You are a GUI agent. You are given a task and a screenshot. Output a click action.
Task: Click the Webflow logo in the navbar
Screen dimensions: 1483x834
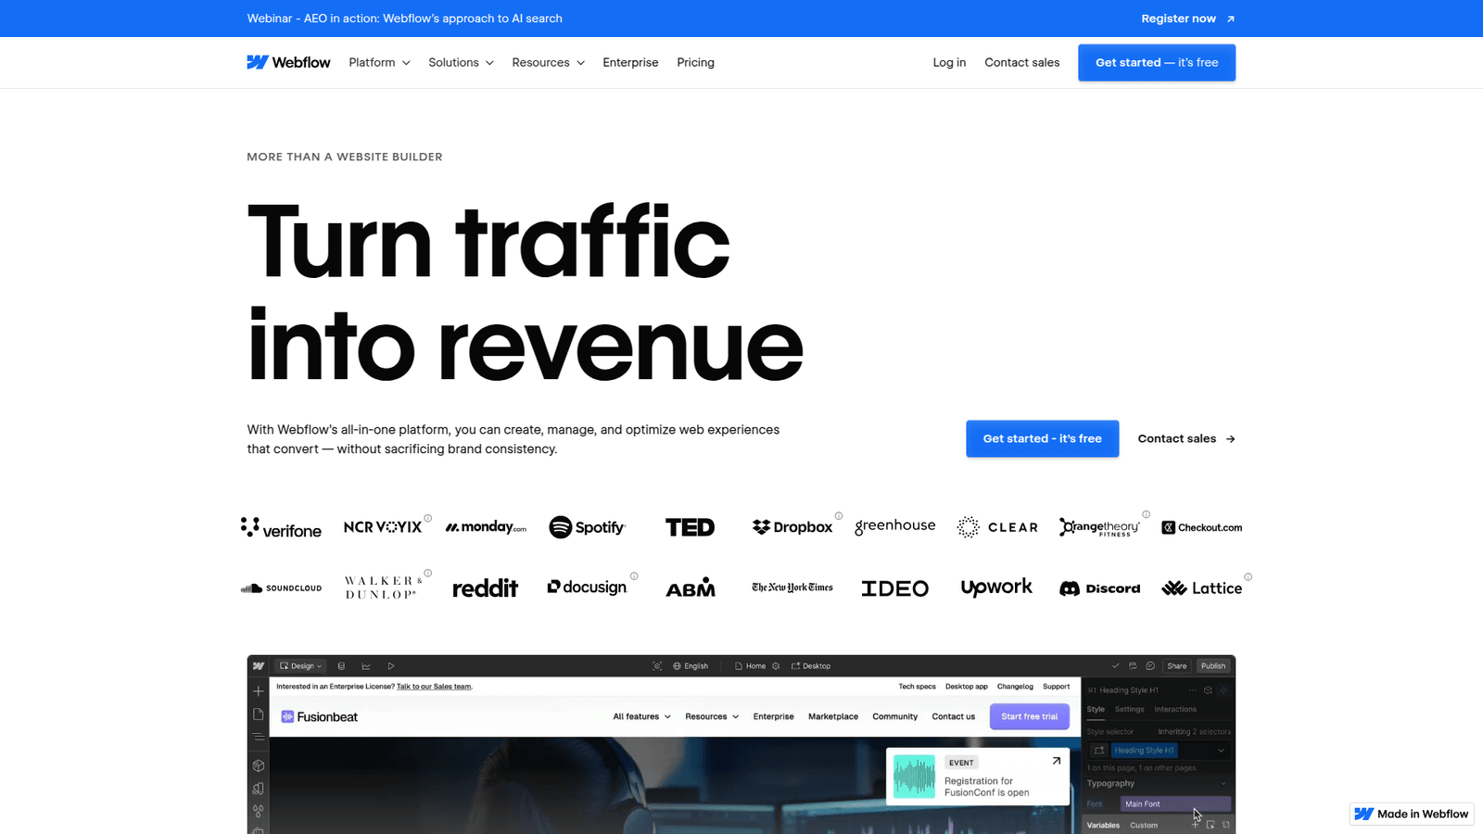pos(288,62)
